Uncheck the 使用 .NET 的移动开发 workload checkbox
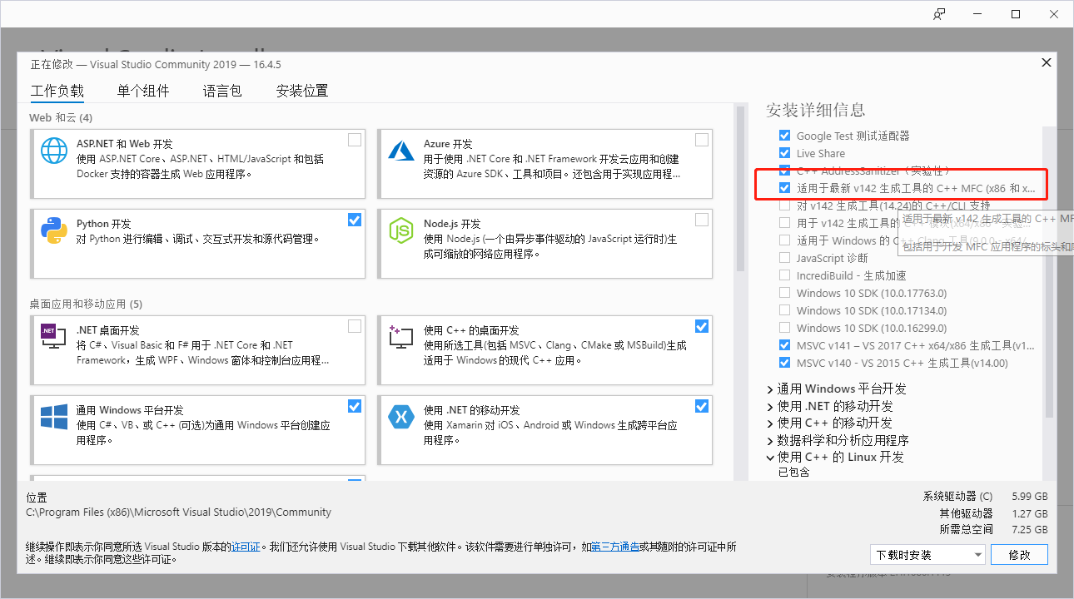1074x599 pixels. pyautogui.click(x=702, y=406)
